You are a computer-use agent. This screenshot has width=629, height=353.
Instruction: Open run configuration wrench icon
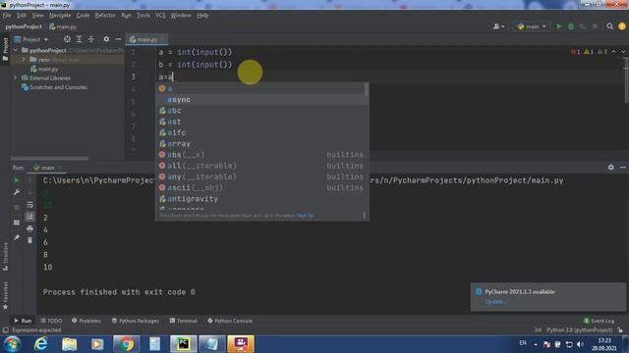(17, 192)
